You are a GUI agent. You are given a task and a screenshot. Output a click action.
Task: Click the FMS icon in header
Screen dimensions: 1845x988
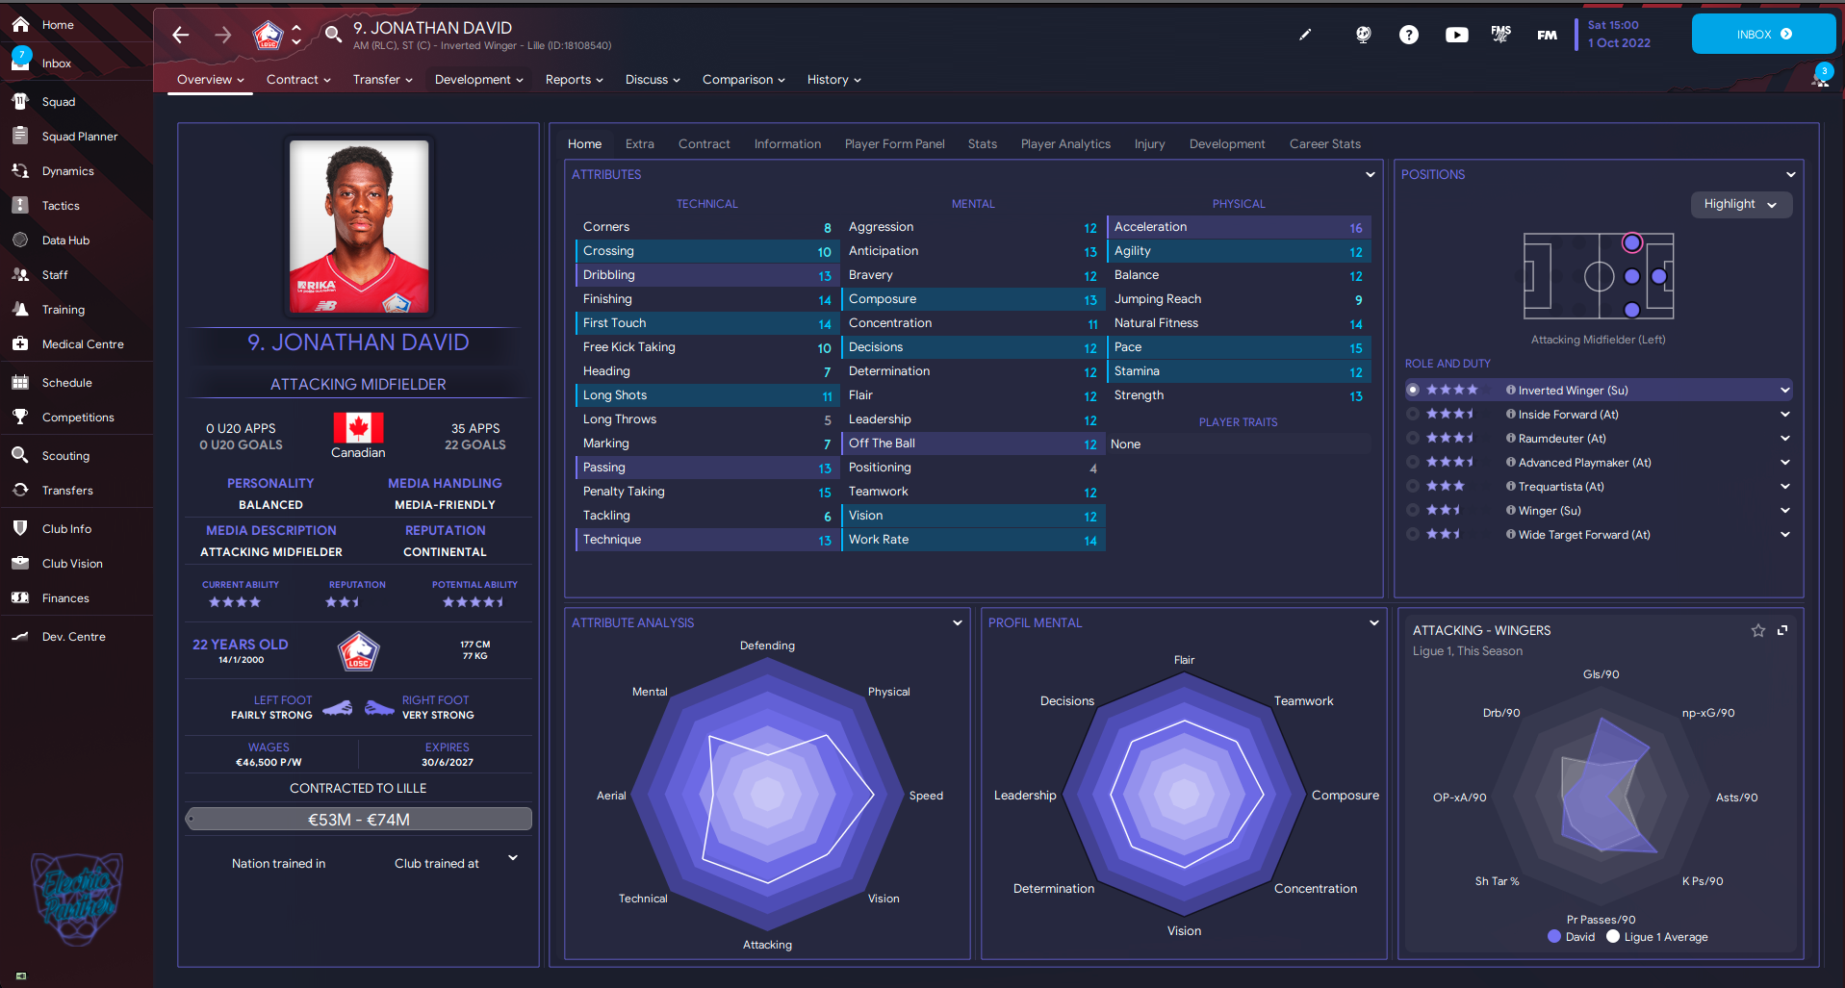1500,35
